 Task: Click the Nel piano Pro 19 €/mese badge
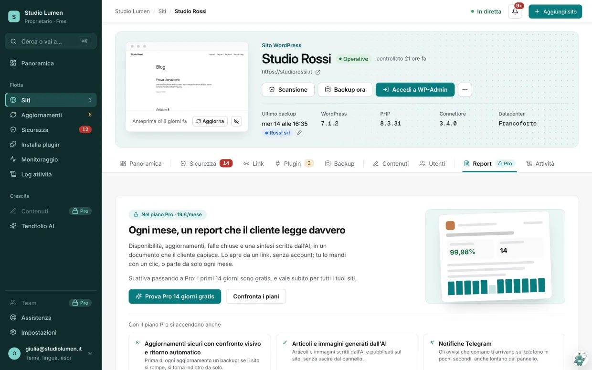click(x=168, y=215)
